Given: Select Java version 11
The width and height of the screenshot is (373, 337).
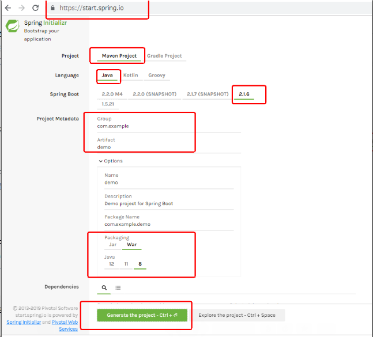Looking at the screenshot, I should pyautogui.click(x=126, y=264).
